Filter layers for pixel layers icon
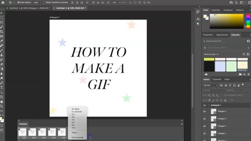The image size is (251, 141). point(221,85)
